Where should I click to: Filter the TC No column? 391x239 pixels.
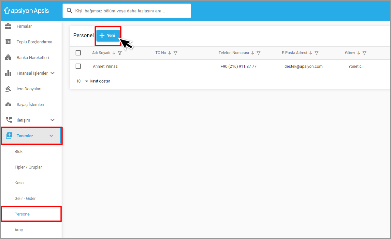pyautogui.click(x=175, y=53)
